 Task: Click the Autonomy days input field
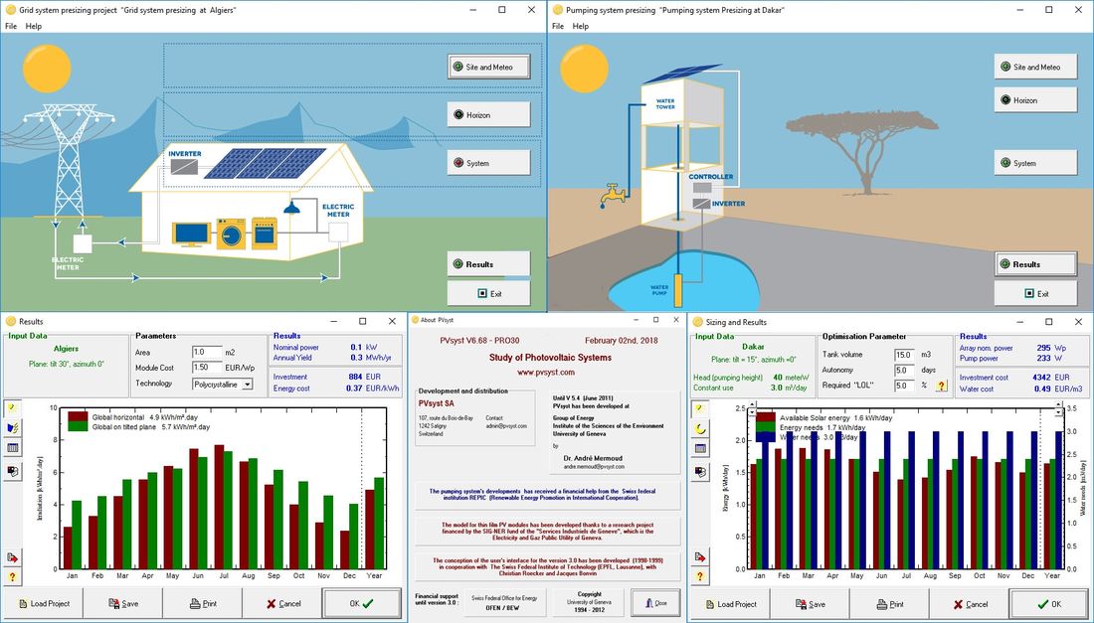(904, 370)
